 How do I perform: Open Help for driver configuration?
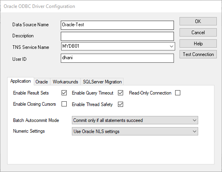(x=198, y=43)
